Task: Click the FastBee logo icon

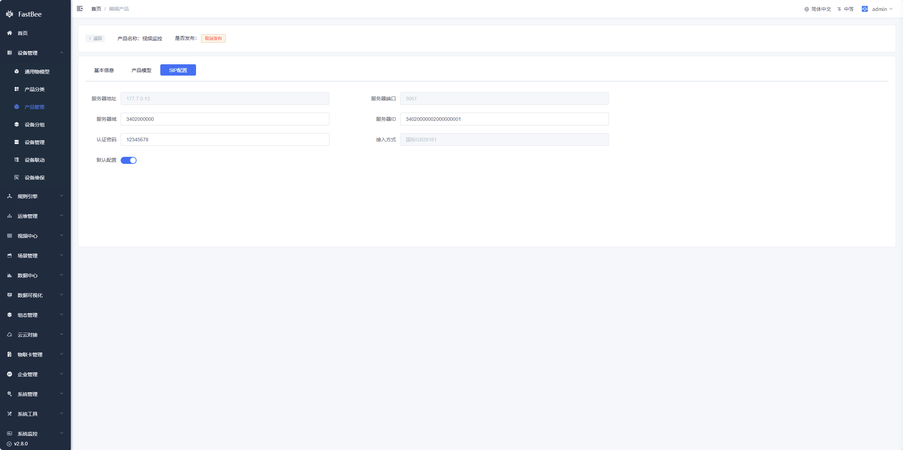Action: pos(10,14)
